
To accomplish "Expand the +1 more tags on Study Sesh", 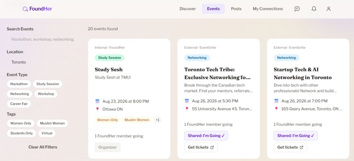I will pyautogui.click(x=158, y=120).
